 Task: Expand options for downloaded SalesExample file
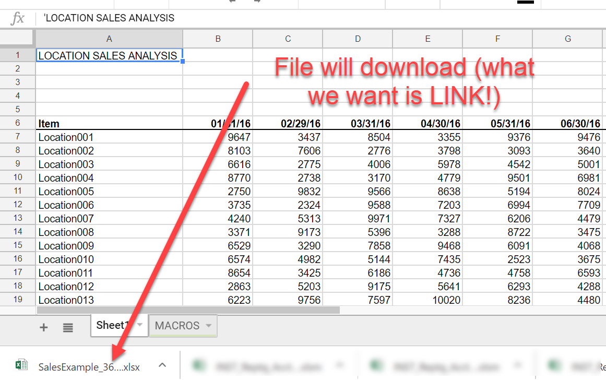(162, 365)
